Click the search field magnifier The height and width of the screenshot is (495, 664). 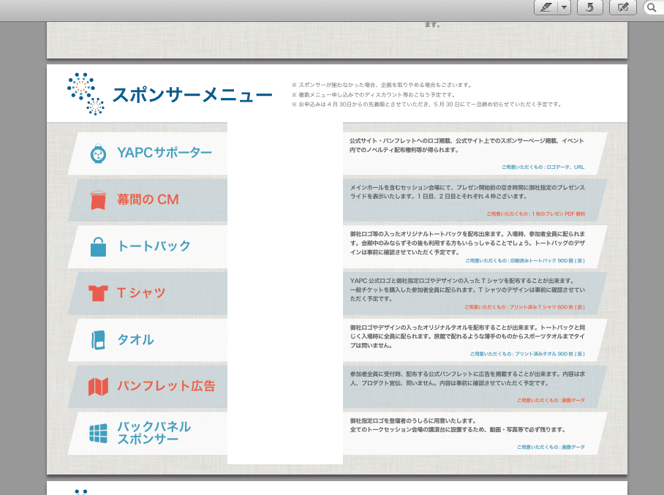point(652,7)
